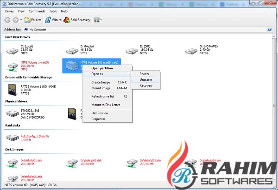The height and width of the screenshot is (190, 278).
Task: Click the vertical scrollbar thumb
Action: tap(274, 106)
